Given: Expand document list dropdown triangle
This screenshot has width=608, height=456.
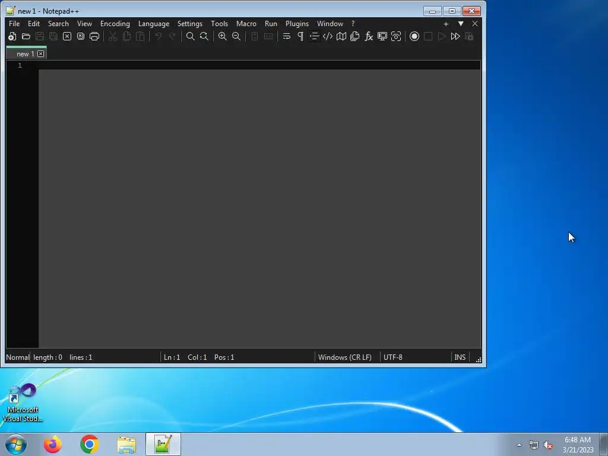Looking at the screenshot, I should [461, 24].
